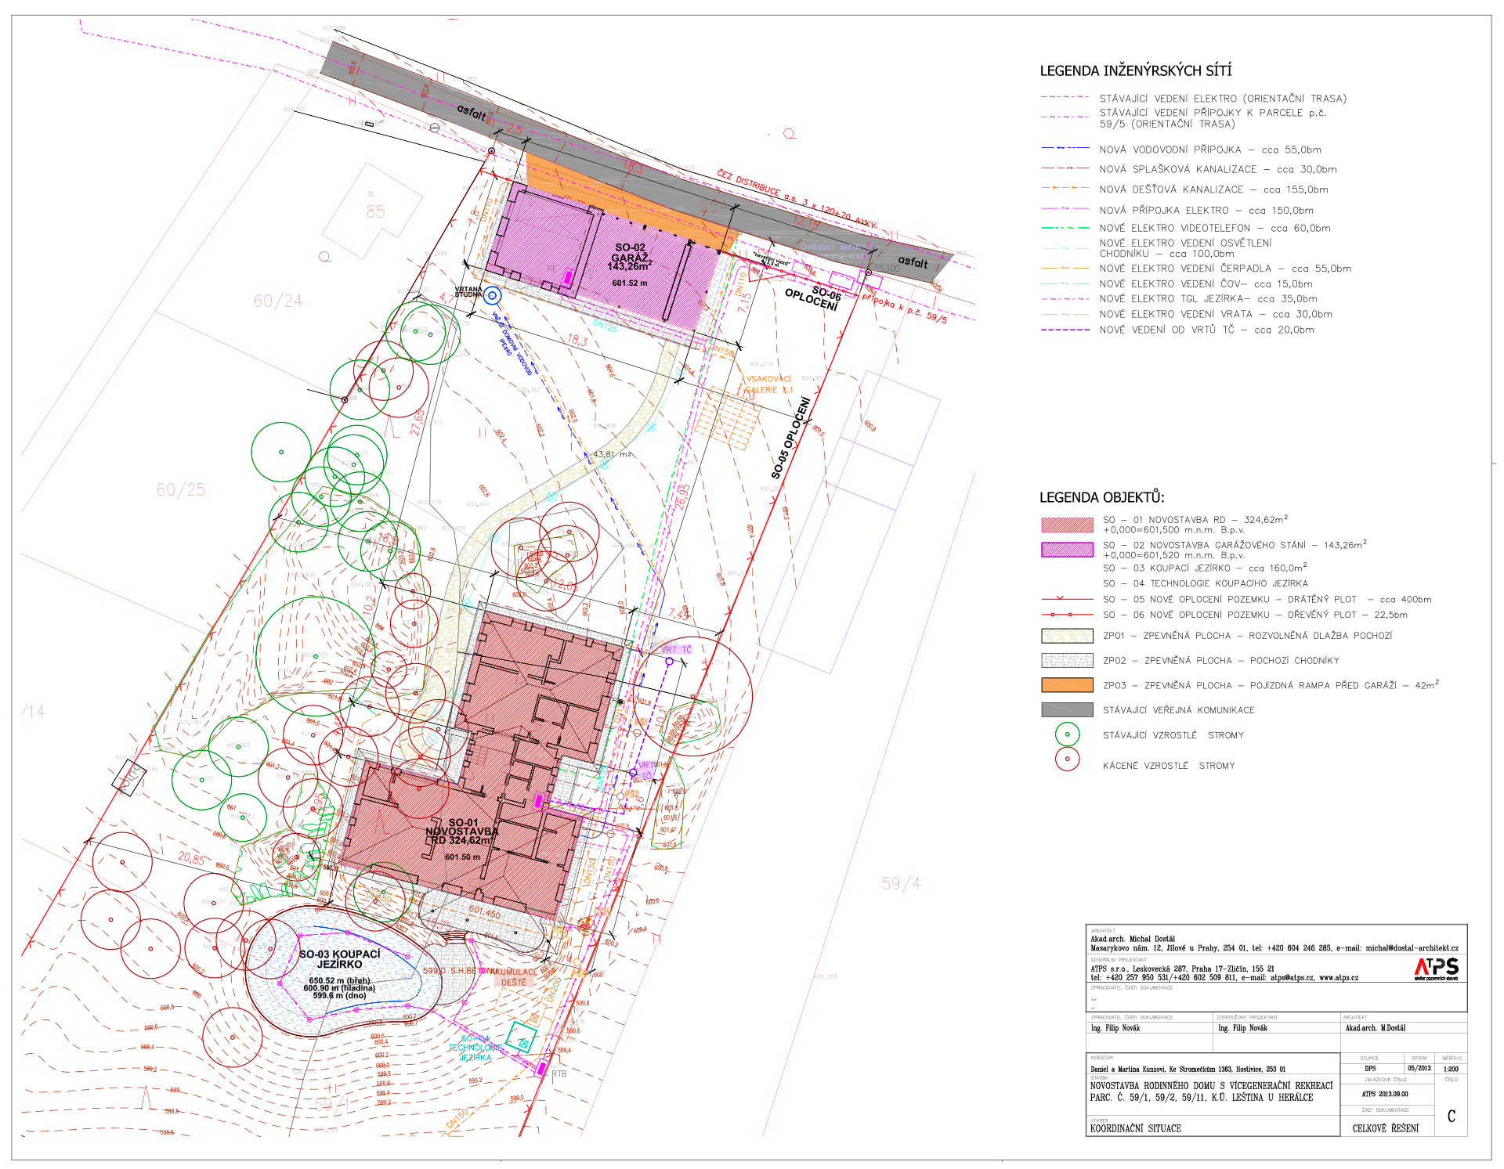Click the SO-01 NOVOSTAVBA RD house label
This screenshot has width=1504, height=1169.
(x=461, y=832)
